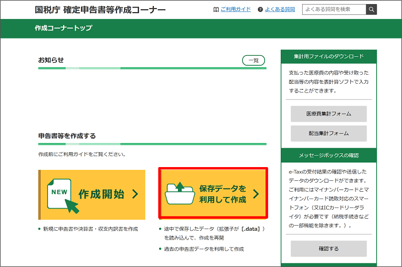Open the ご利用ガイド link

(x=235, y=10)
